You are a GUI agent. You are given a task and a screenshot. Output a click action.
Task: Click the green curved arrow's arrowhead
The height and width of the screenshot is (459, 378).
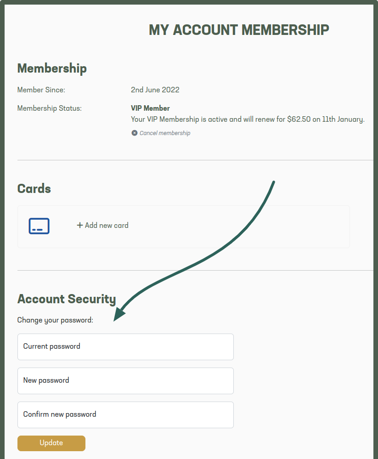(118, 315)
